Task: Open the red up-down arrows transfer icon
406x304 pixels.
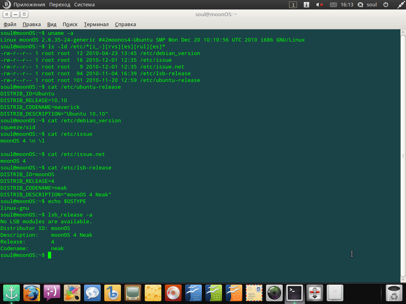Action: coord(314,293)
